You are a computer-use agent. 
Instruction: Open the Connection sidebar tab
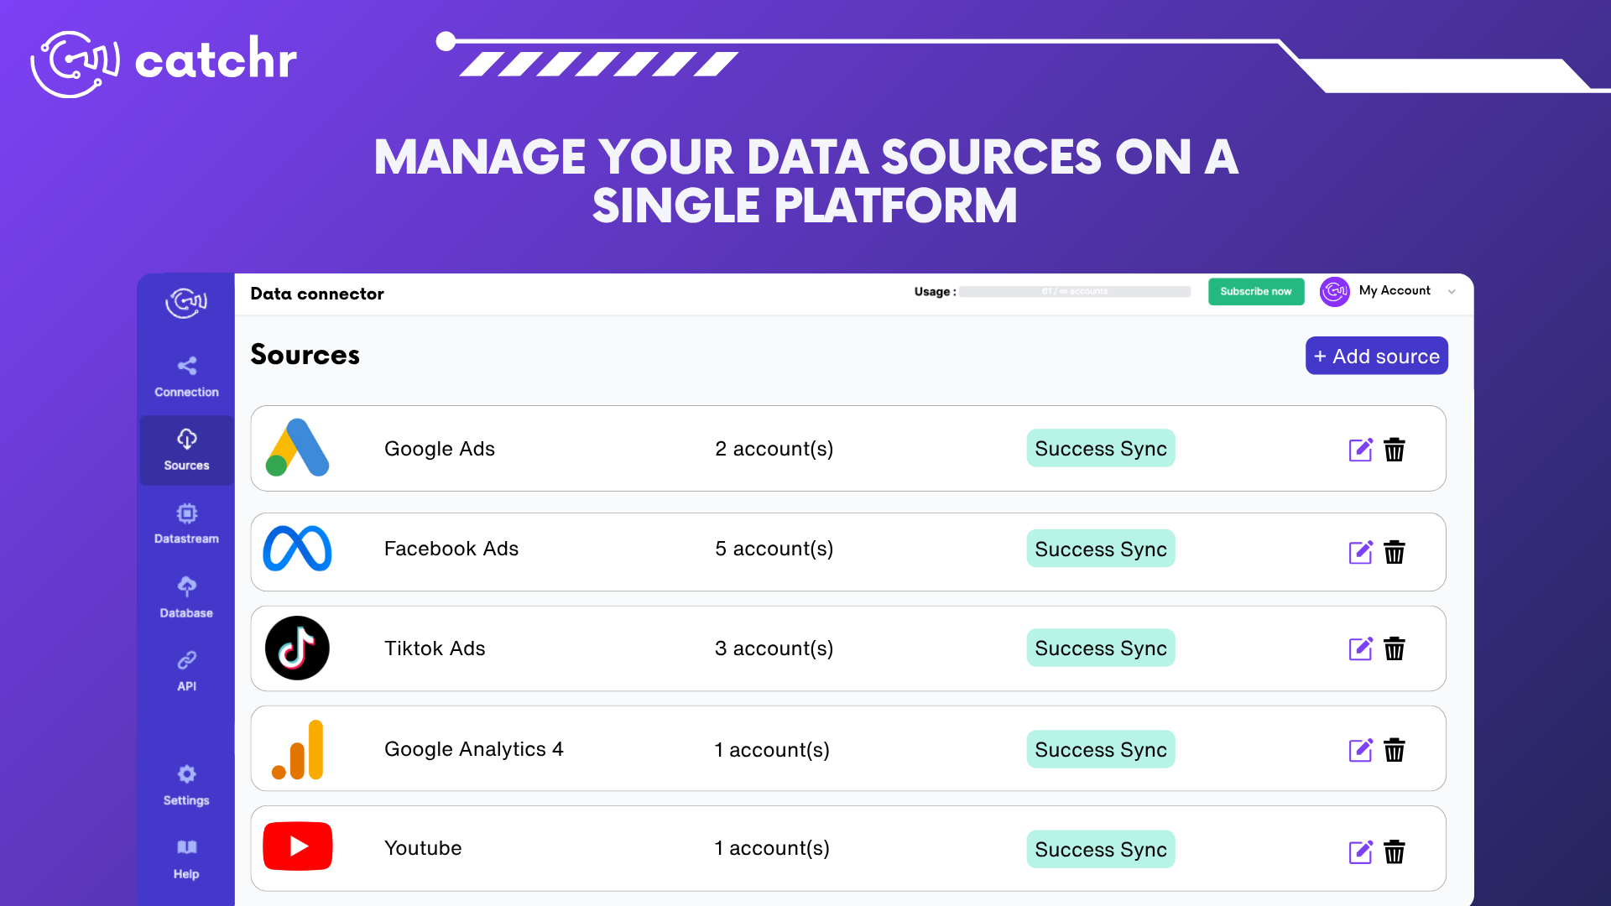(x=186, y=376)
